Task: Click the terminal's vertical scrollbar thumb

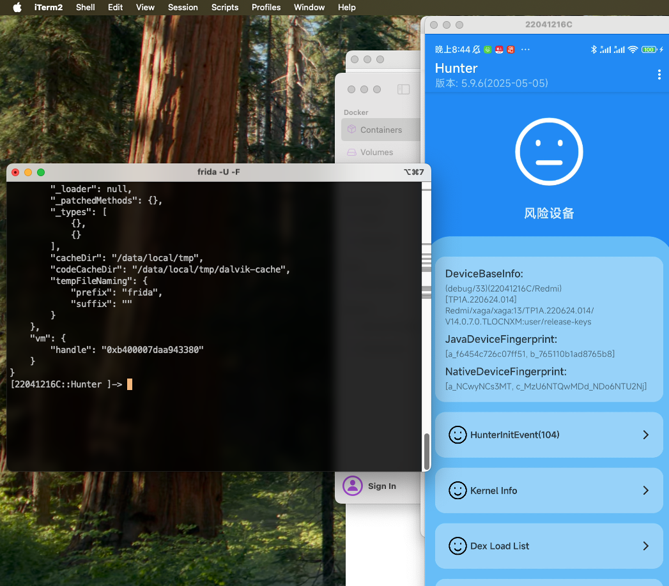Action: click(x=426, y=451)
